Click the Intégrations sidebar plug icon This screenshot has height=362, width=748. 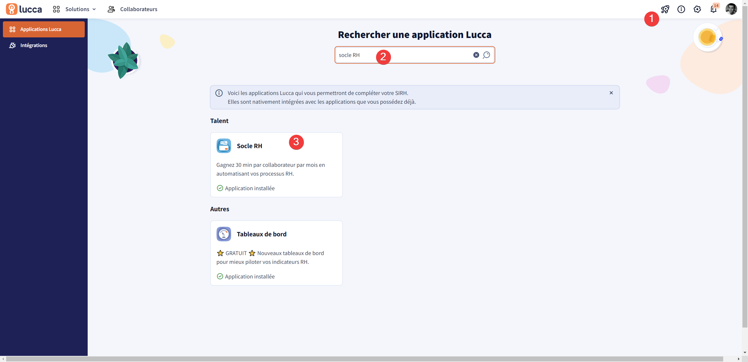(x=12, y=45)
